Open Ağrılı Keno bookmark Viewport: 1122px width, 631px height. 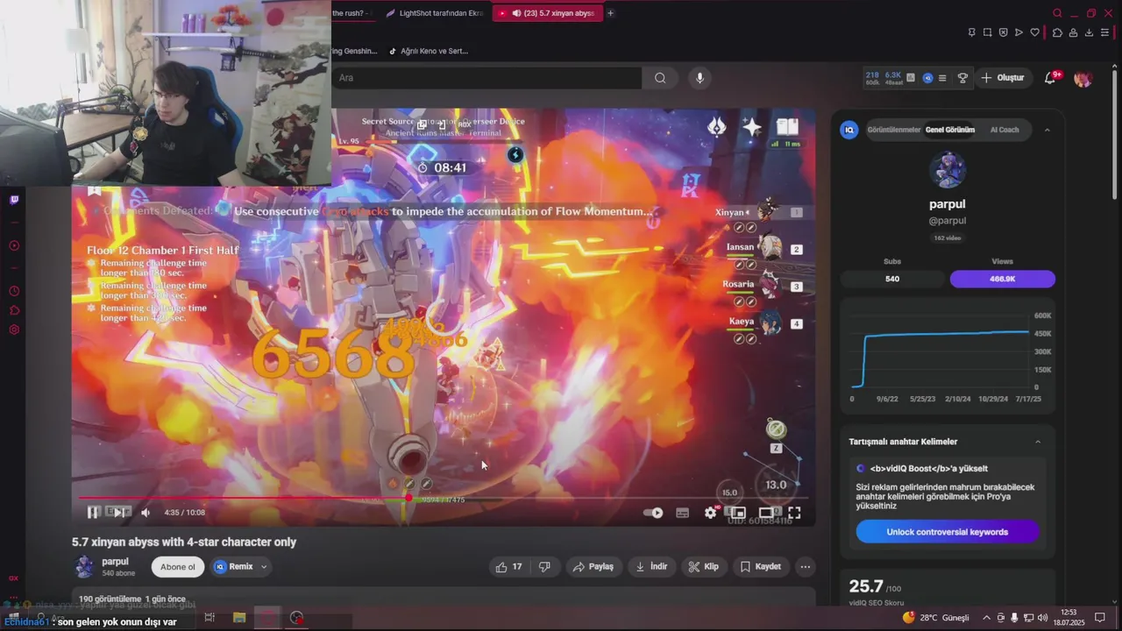429,51
